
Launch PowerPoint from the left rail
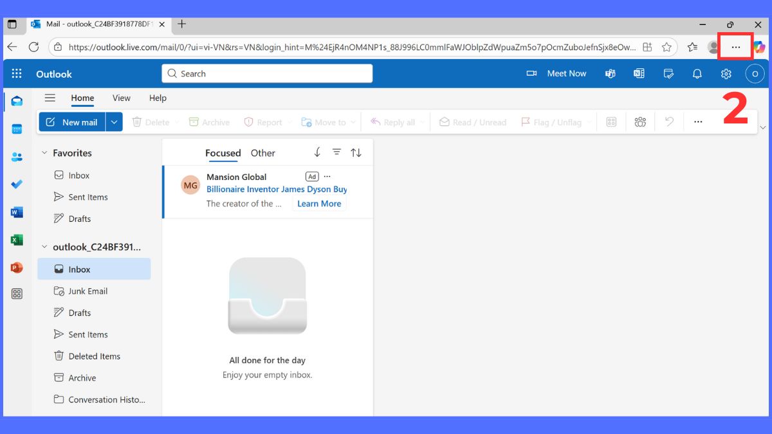17,267
